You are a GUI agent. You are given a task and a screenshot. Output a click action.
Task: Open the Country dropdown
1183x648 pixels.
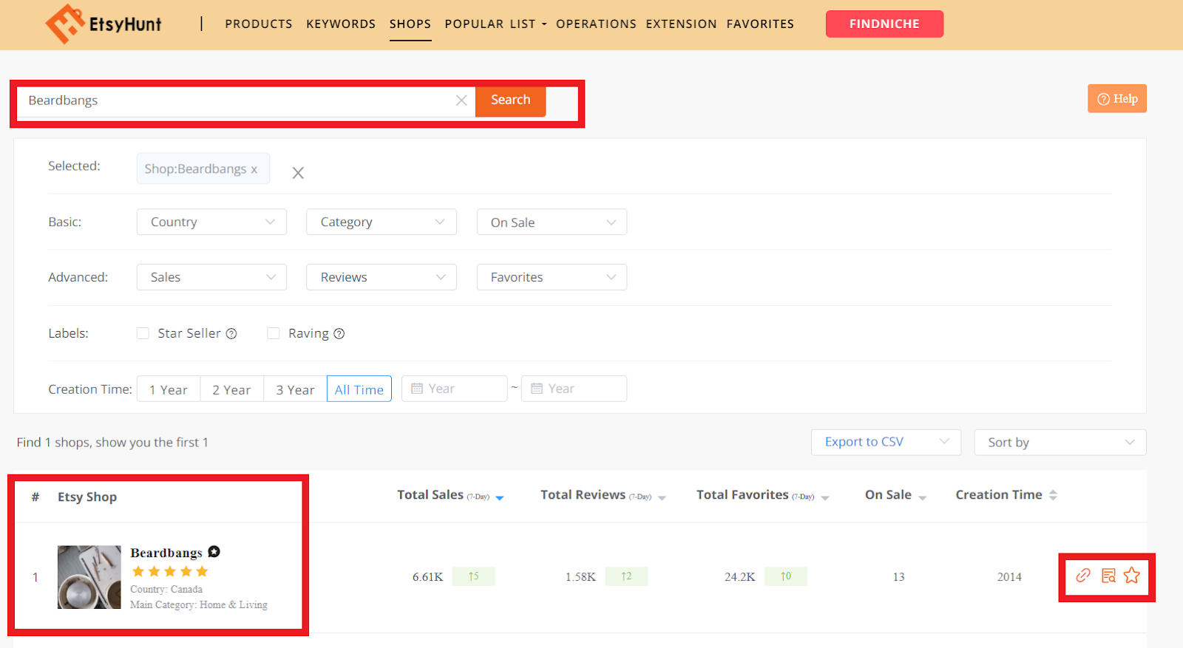point(211,222)
